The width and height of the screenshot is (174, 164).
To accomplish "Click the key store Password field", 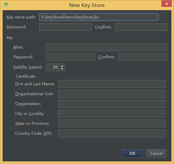I will (65, 27).
